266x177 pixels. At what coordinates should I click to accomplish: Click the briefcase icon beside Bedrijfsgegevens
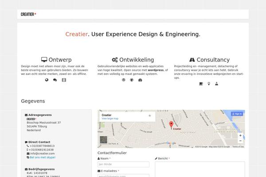26,169
